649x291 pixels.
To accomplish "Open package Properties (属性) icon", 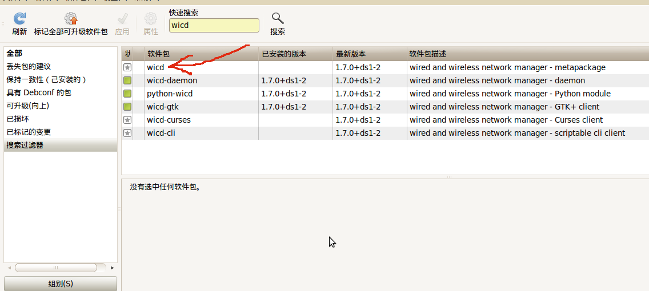I will click(151, 19).
